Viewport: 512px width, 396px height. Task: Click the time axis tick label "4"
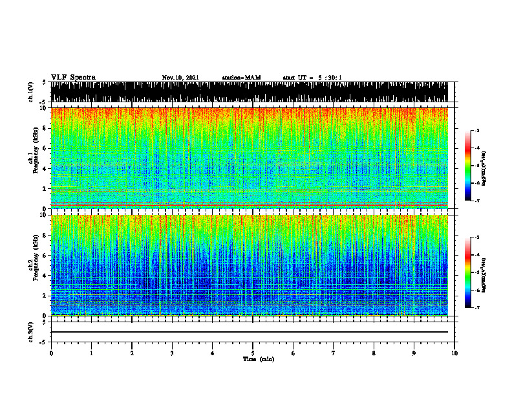click(213, 353)
